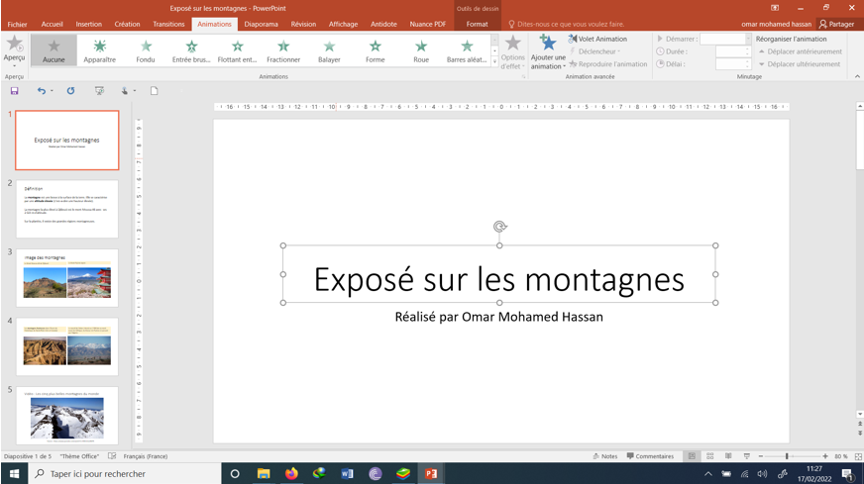Click the zoom slider in status bar
The height and width of the screenshot is (484, 864).
click(787, 456)
